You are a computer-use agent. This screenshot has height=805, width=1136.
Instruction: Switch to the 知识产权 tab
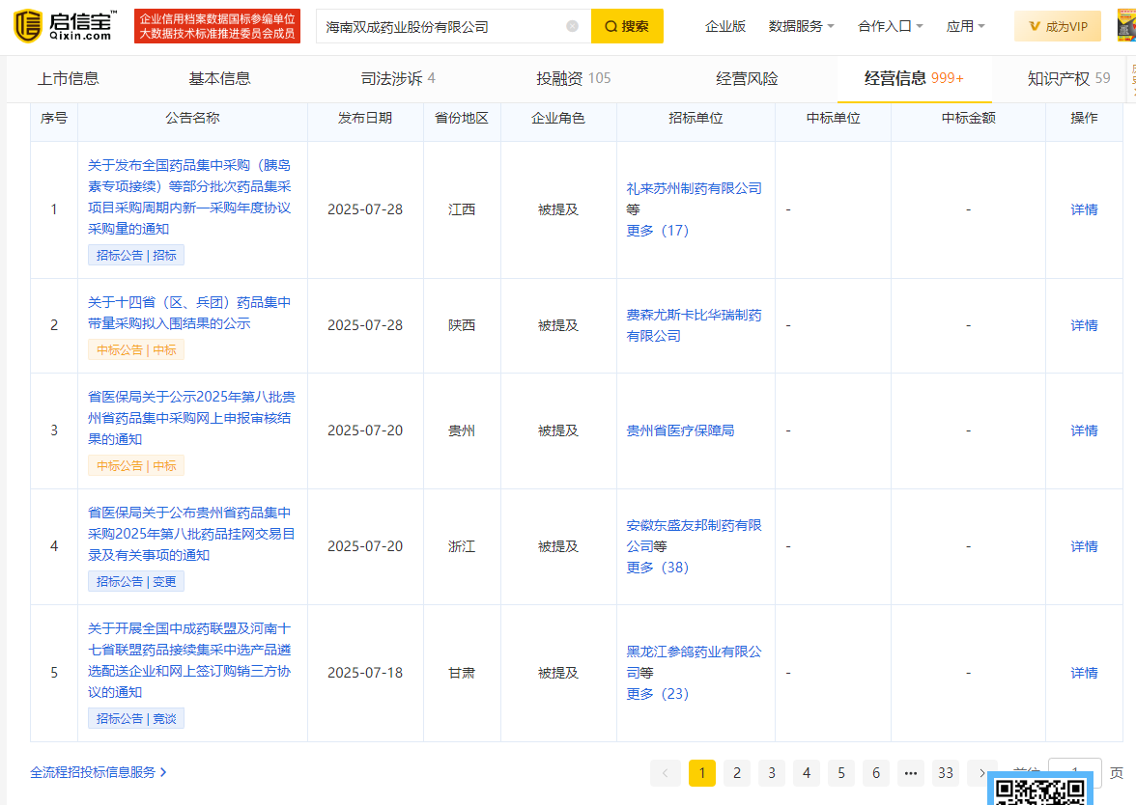(1068, 78)
